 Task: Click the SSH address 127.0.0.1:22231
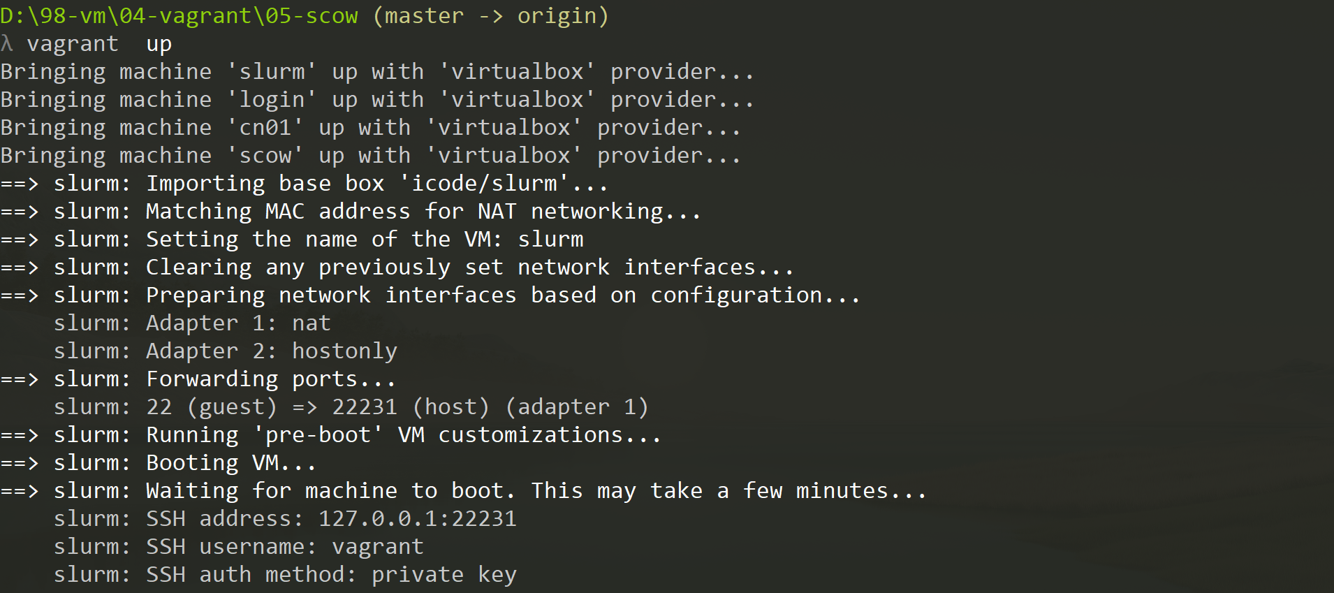[417, 519]
